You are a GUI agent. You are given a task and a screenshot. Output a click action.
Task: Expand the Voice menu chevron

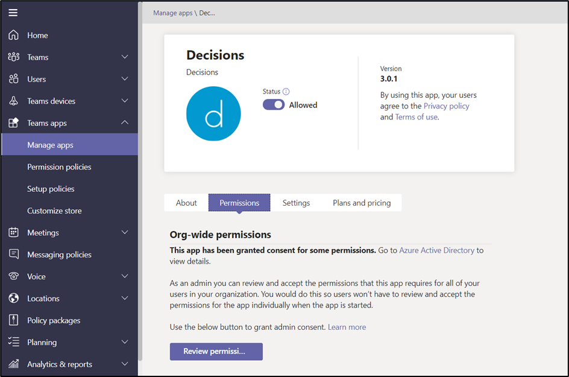point(124,276)
